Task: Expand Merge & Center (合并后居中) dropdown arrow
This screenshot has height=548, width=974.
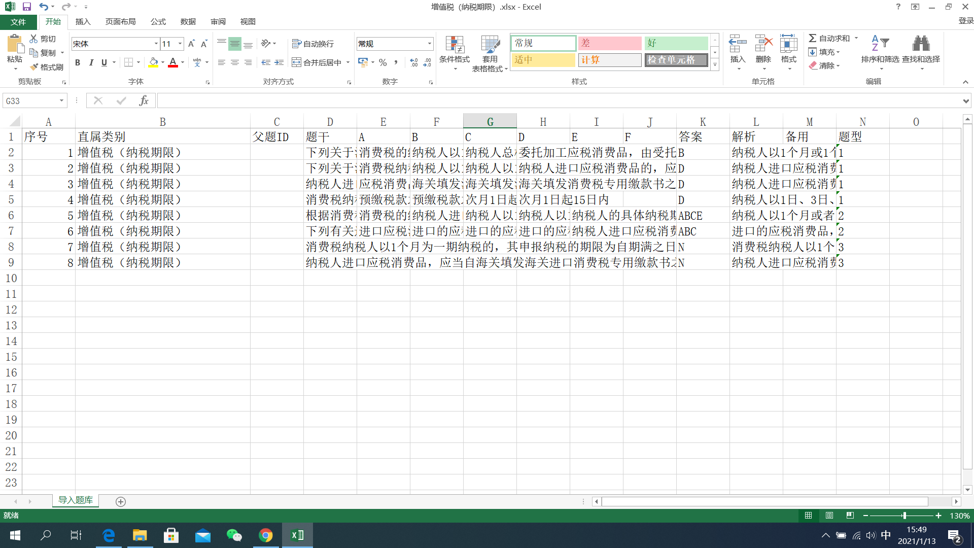Action: pyautogui.click(x=348, y=62)
